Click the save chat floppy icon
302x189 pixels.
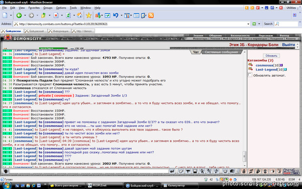pos(195,171)
